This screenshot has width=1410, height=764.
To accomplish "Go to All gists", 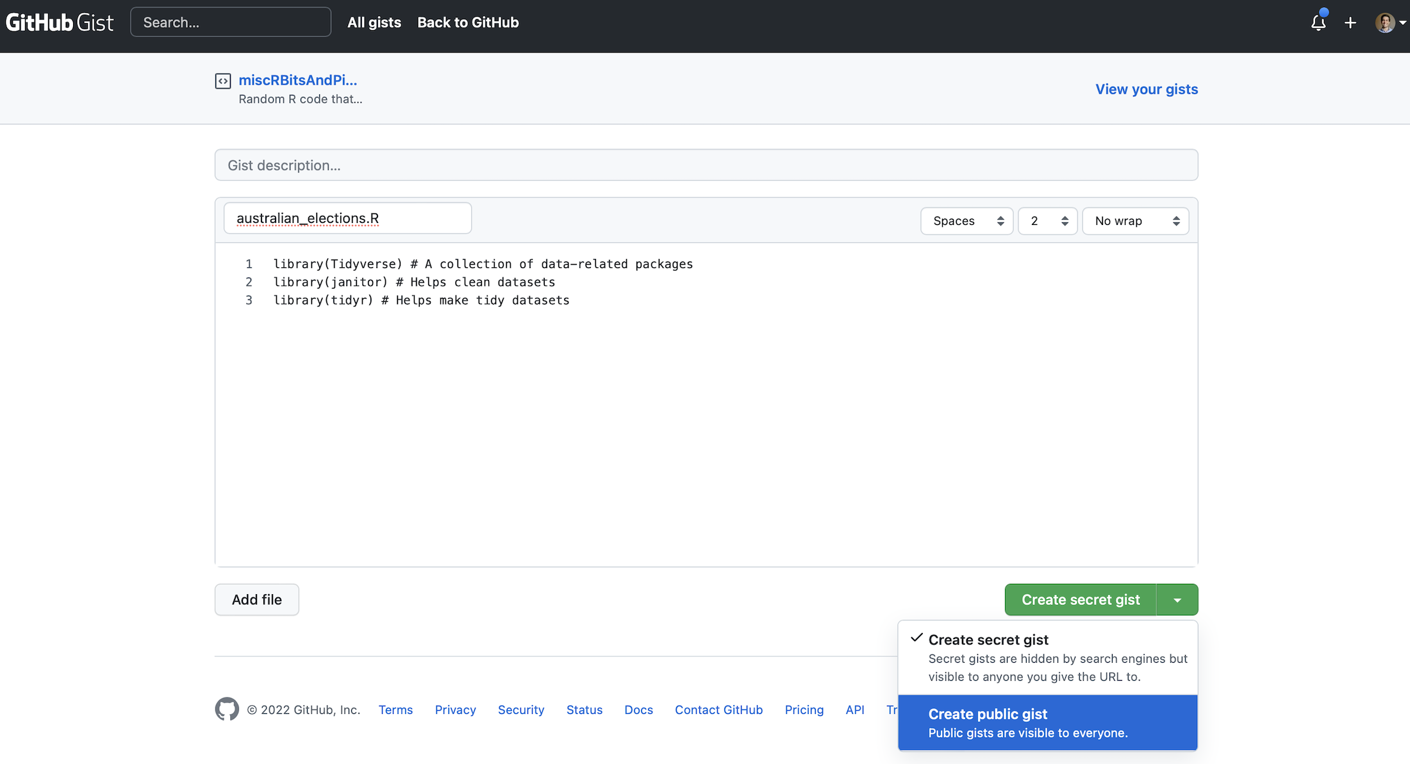I will (374, 22).
